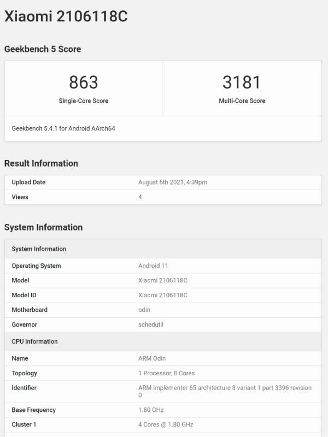
Task: Select the ARM Odin CPU name
Action: (152, 358)
